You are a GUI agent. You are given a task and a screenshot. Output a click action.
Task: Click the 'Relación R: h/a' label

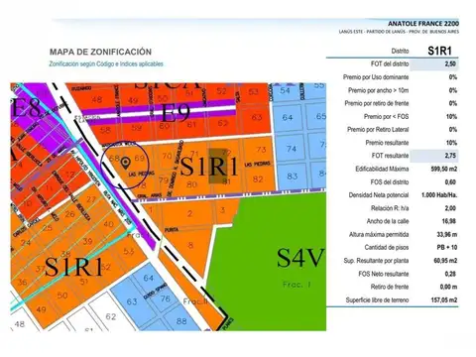click(x=390, y=208)
